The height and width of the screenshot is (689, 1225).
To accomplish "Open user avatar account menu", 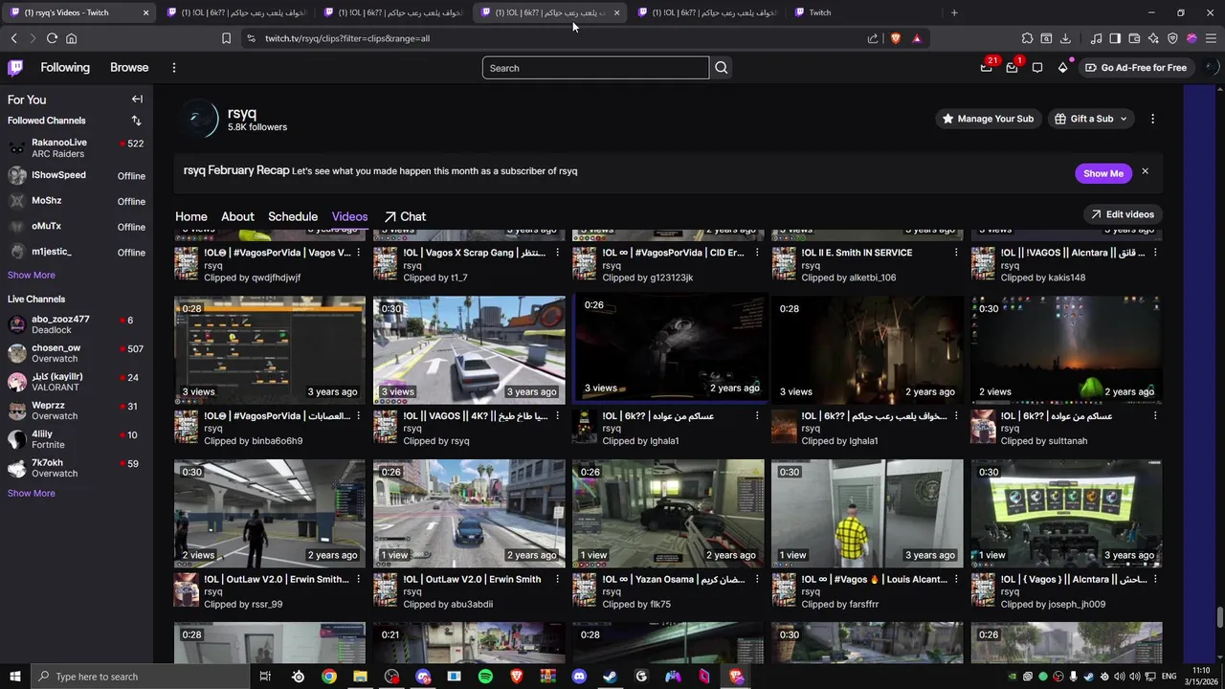I will 1212,67.
